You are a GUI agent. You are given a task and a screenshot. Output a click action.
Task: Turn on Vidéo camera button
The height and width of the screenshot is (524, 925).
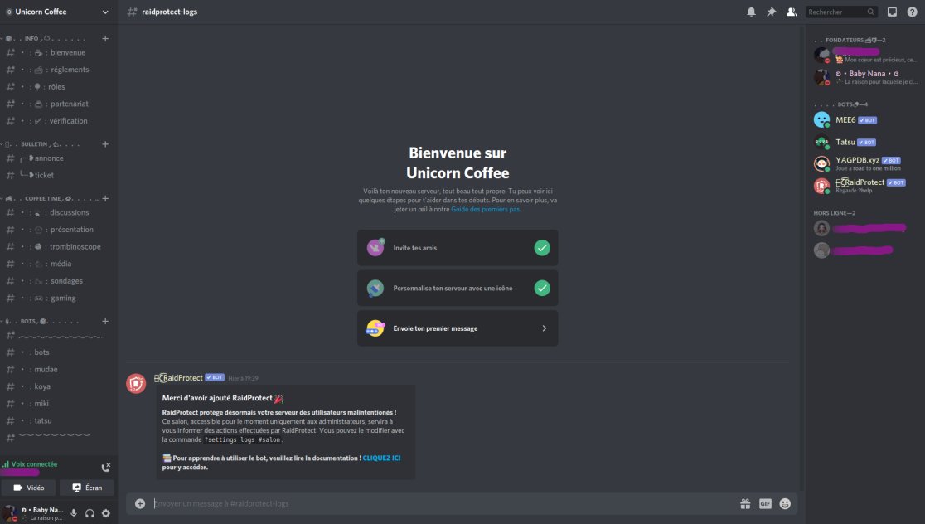pos(29,488)
